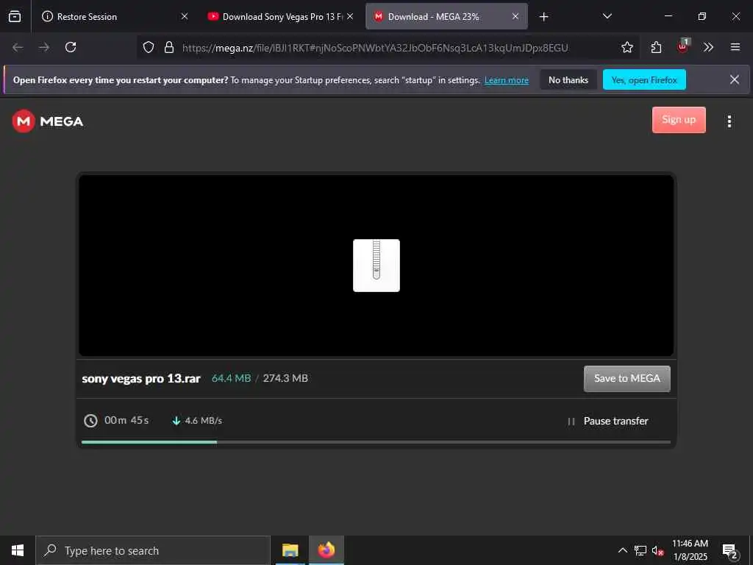
Task: View site security via padlock icon
Action: click(x=169, y=47)
